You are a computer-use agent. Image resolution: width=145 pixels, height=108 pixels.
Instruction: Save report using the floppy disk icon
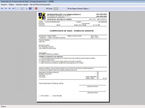point(30,8)
